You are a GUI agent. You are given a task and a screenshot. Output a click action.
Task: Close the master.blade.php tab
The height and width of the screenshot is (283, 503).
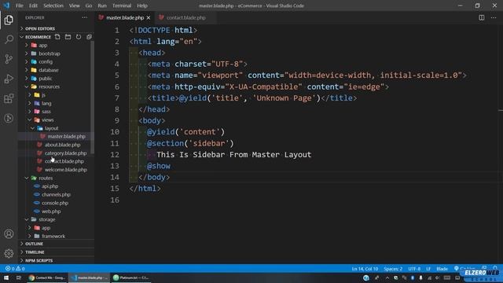point(149,17)
